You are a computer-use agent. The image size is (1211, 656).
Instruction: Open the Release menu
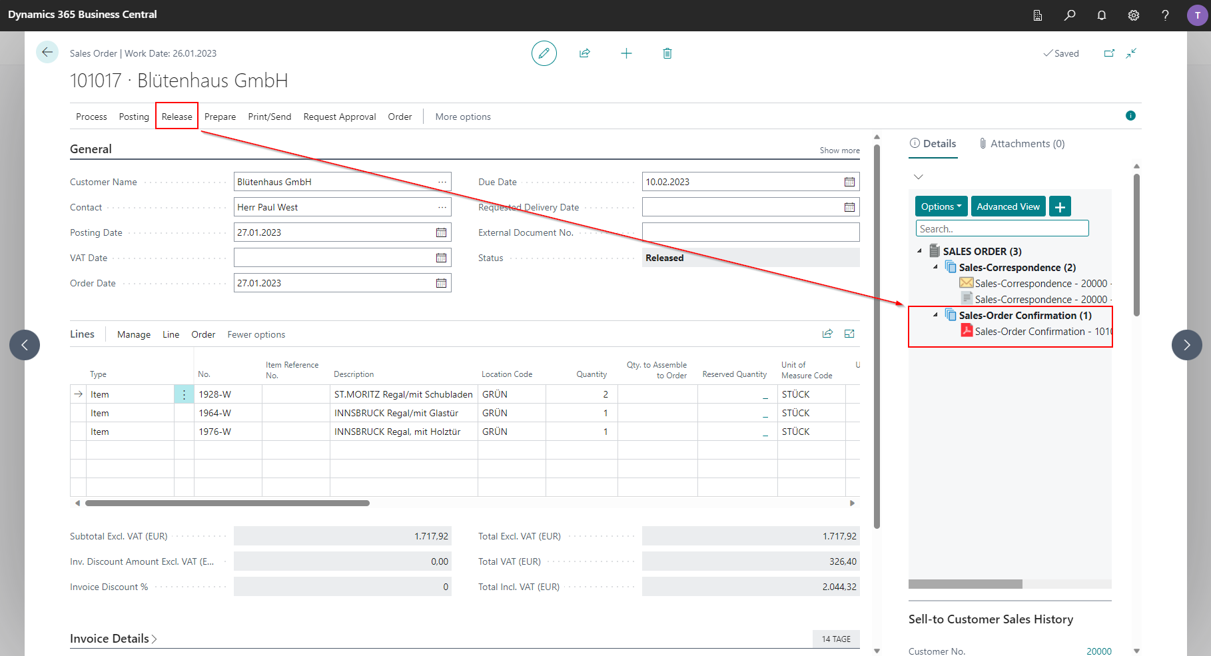pyautogui.click(x=177, y=117)
